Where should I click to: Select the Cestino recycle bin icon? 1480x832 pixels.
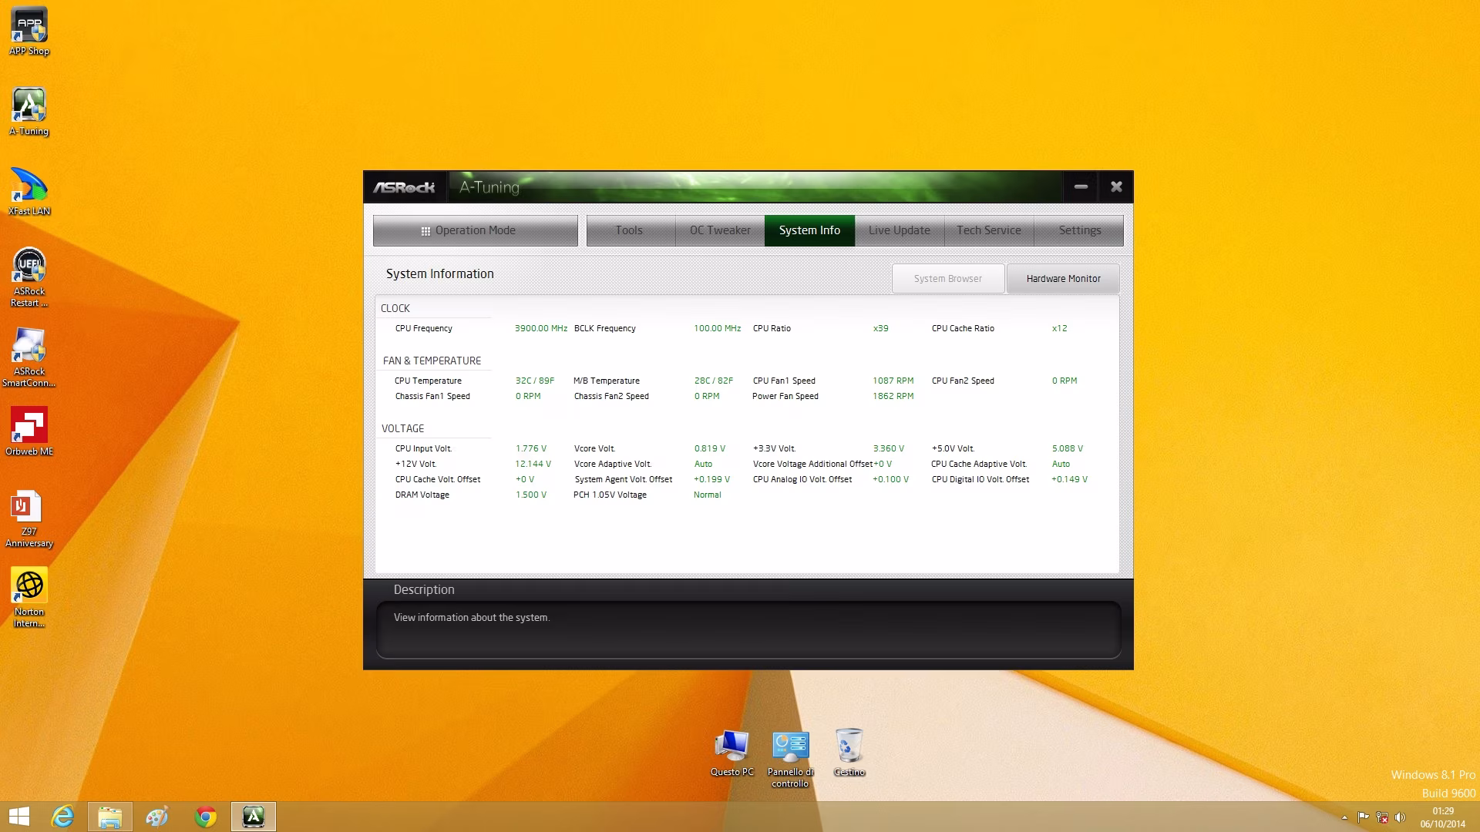[x=849, y=753]
